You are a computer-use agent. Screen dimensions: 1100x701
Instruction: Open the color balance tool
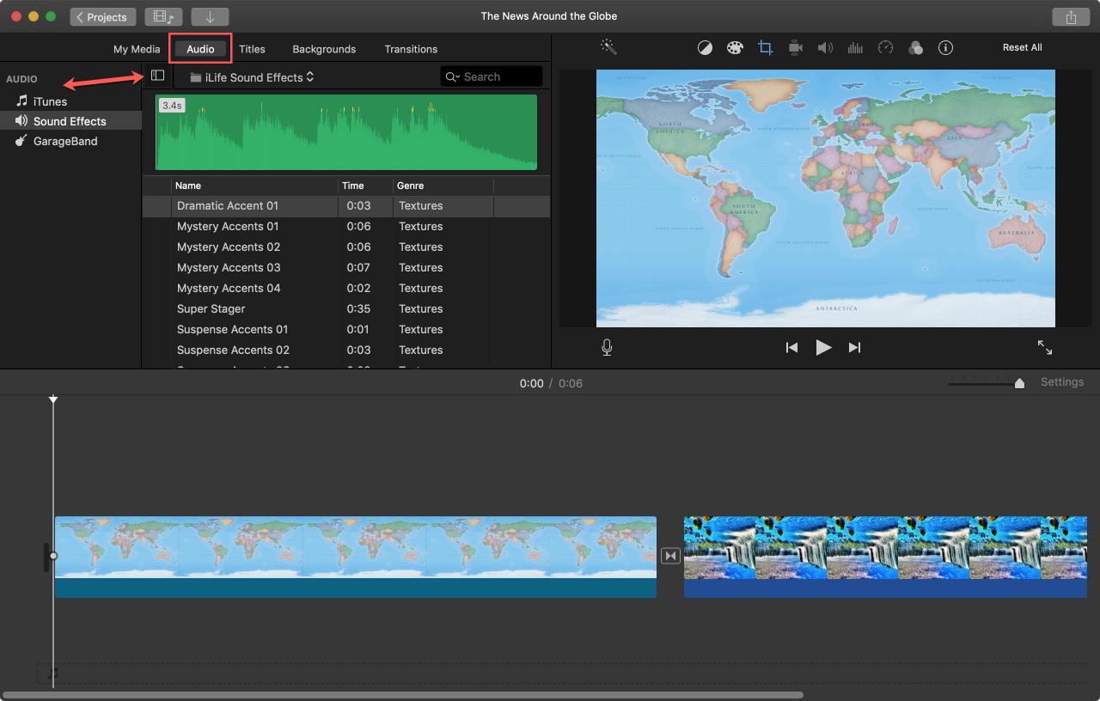tap(705, 48)
